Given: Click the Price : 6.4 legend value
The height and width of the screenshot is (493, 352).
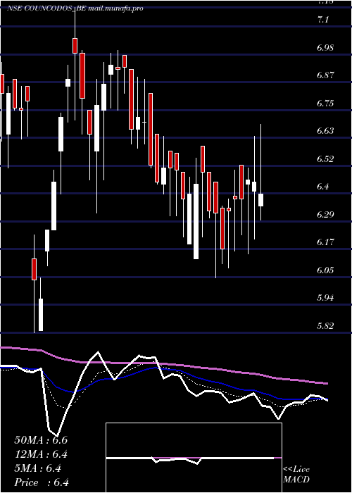Looking at the screenshot, I should (42, 482).
